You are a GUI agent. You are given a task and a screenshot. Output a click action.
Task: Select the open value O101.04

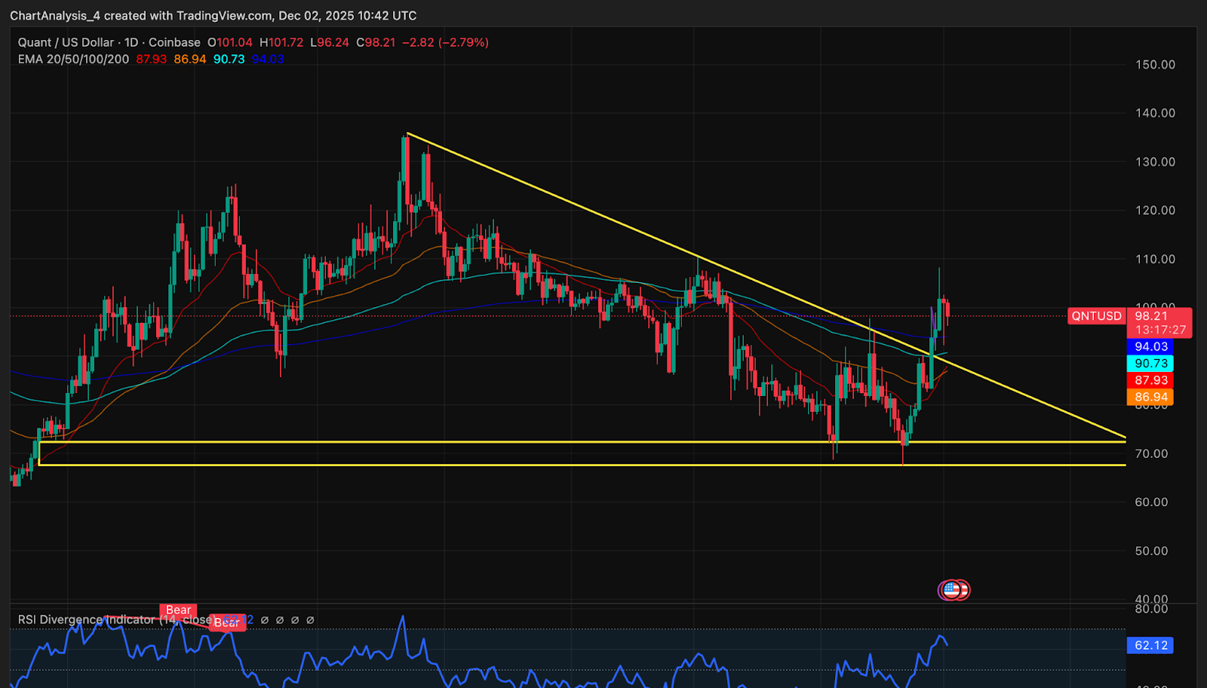point(230,42)
